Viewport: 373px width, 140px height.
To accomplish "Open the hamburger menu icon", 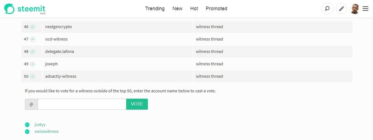I will click(x=365, y=9).
